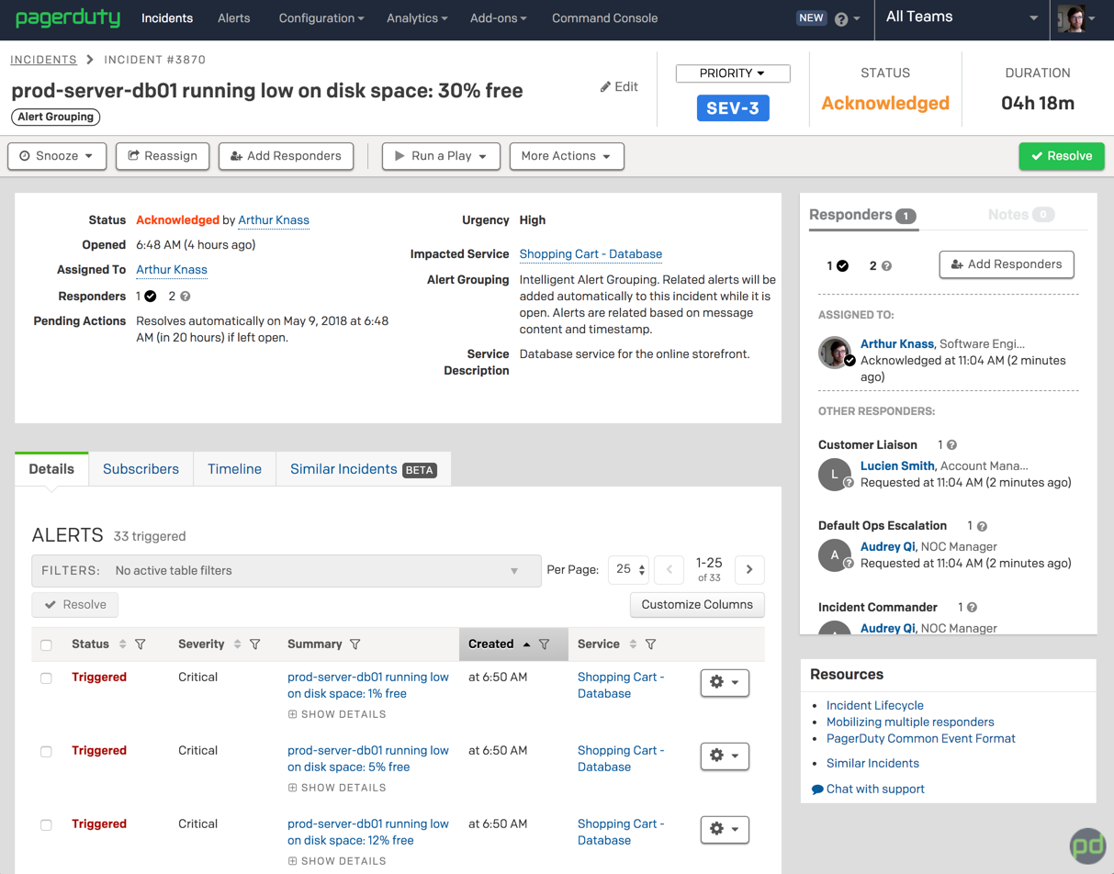Expand the More Actions dropdown
The image size is (1114, 874).
tap(566, 156)
